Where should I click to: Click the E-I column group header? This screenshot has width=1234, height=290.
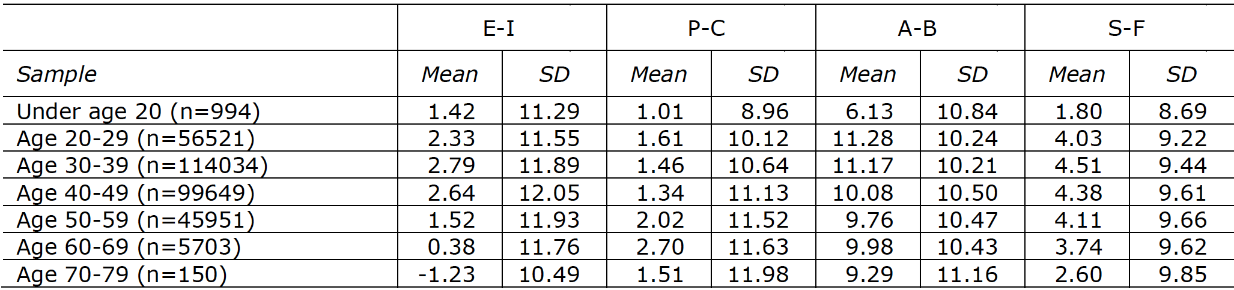point(499,28)
